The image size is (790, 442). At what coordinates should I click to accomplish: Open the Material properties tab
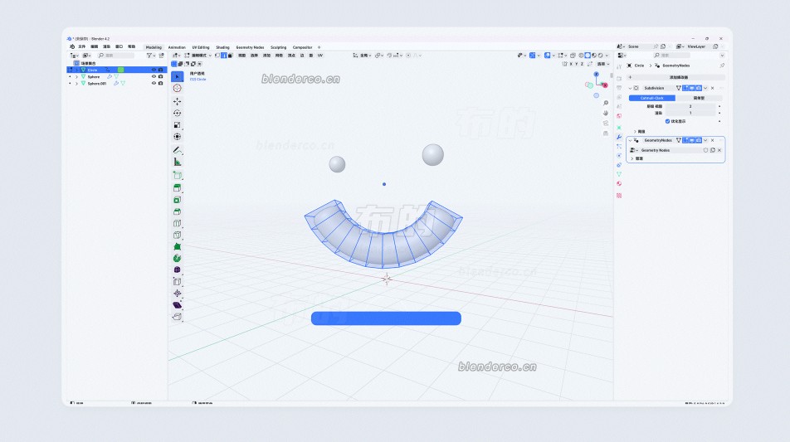tap(619, 184)
